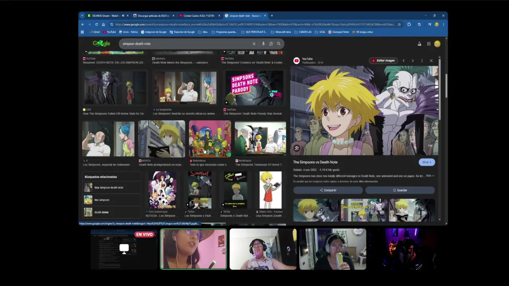The width and height of the screenshot is (509, 286).
Task: Open the Más información link
Action: (368, 181)
